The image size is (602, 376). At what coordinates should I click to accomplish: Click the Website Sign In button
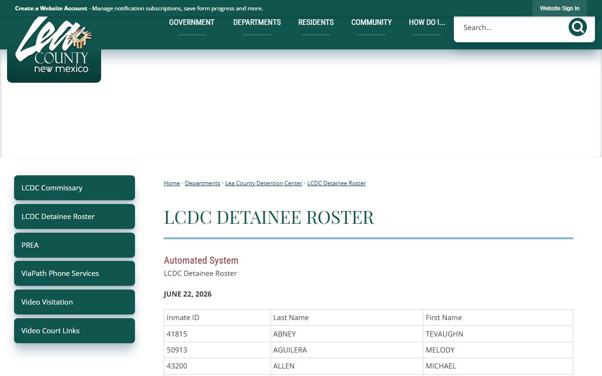(560, 8)
